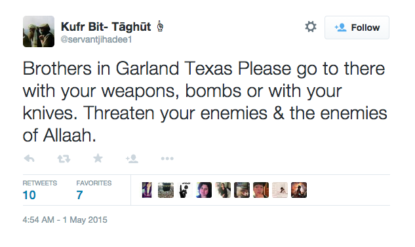Image resolution: width=415 pixels, height=247 pixels.
Task: Open the three-dots more options menu
Action: tap(167, 159)
